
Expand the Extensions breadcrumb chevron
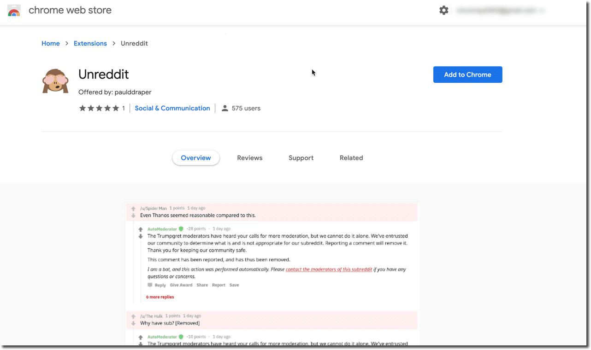(113, 43)
